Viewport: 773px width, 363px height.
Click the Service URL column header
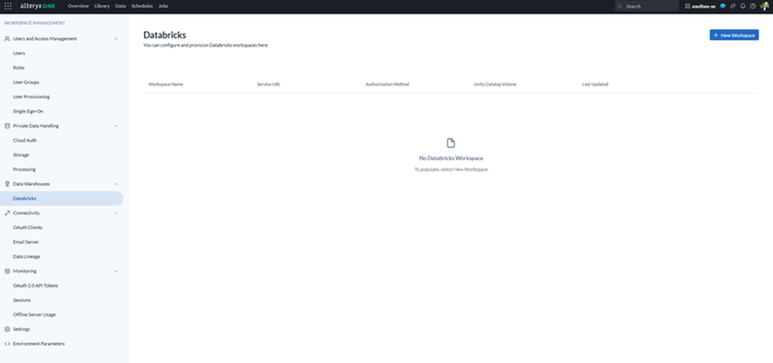tap(268, 84)
